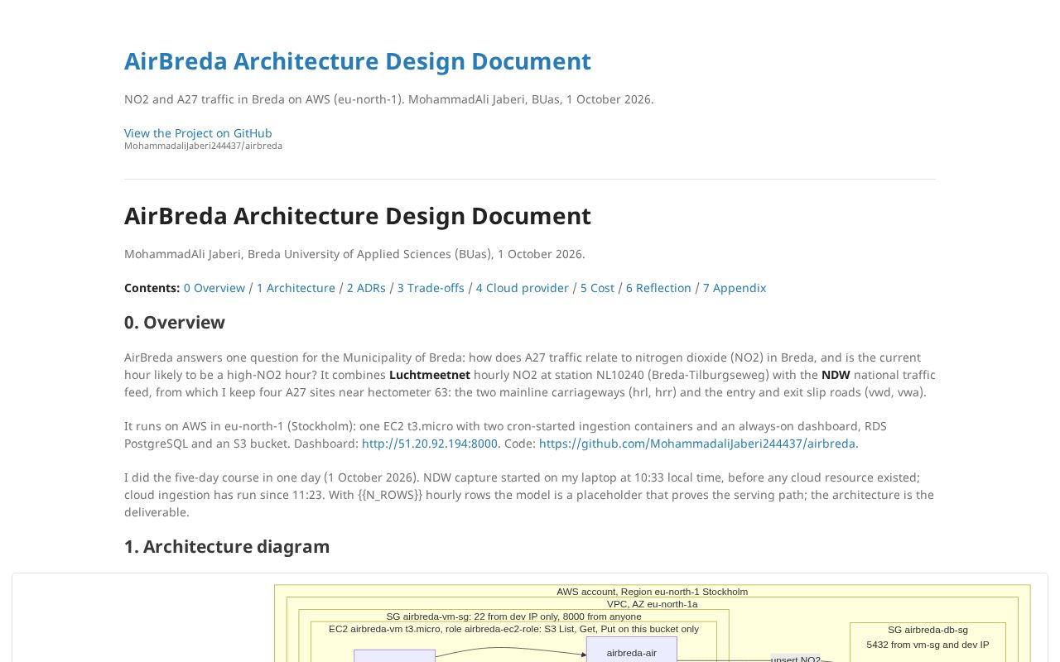Jump to 1 Architecture in contents
Screen dimensions: 1060x662
[296, 288]
